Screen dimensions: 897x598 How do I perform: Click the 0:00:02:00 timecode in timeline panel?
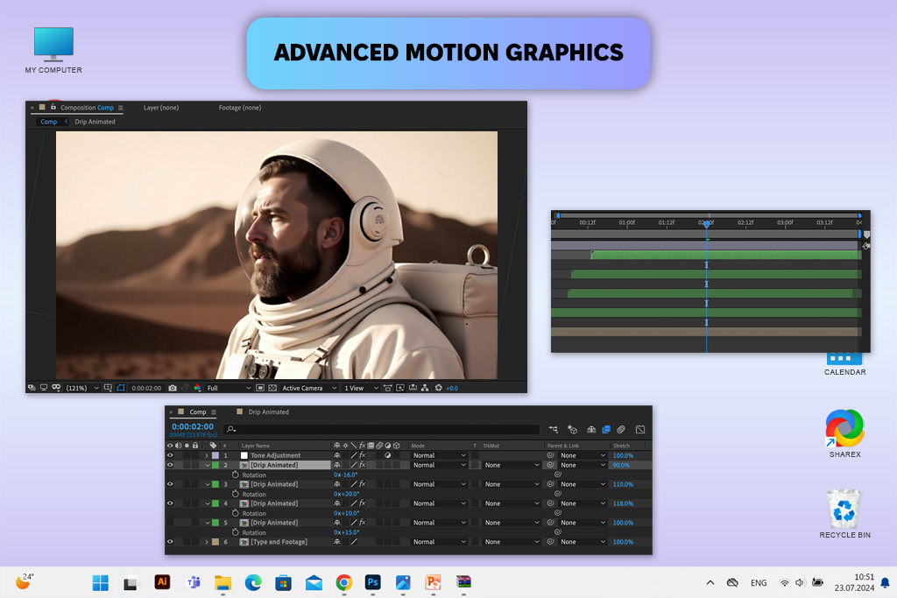point(193,426)
